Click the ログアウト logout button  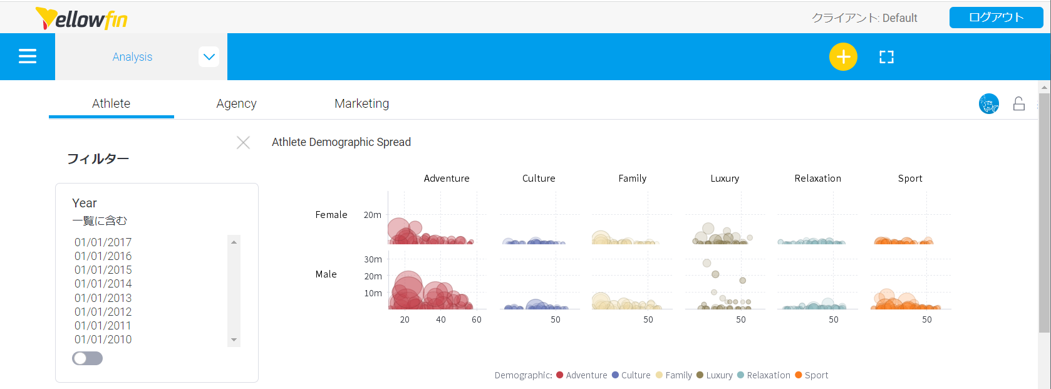pyautogui.click(x=996, y=18)
